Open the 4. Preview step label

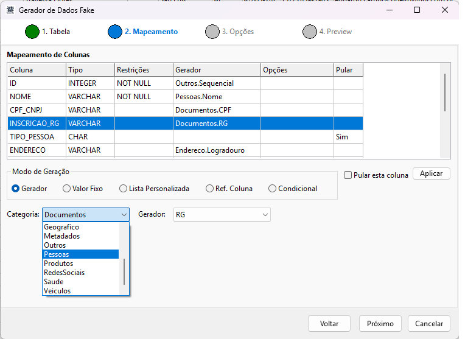coord(336,32)
